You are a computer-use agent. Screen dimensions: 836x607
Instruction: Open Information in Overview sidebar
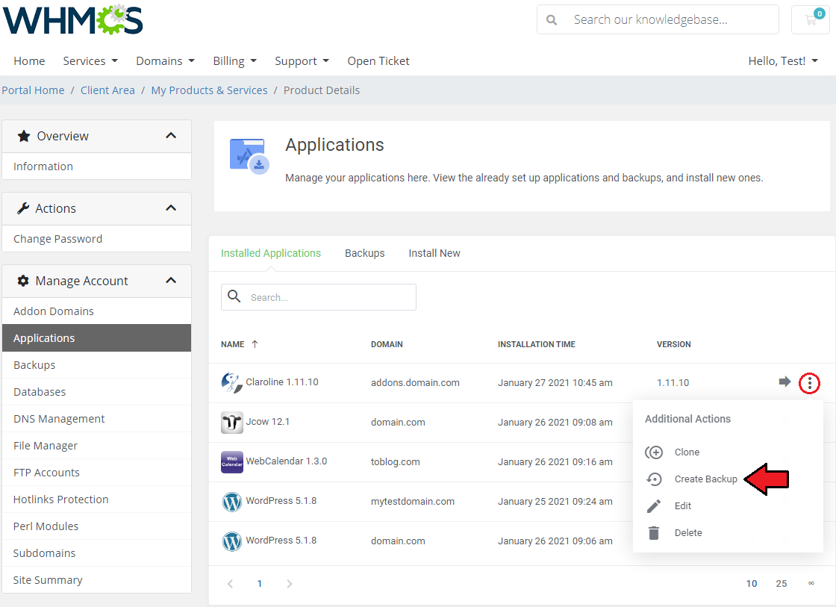(96, 166)
